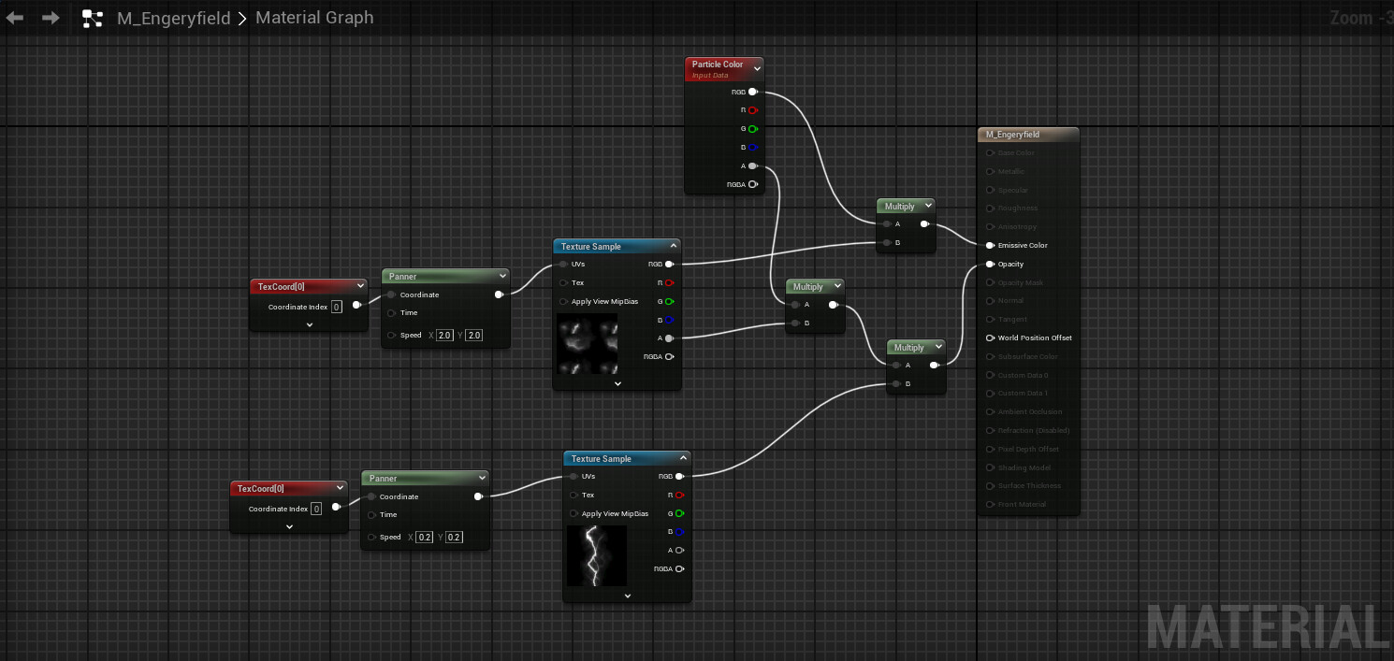Open the chevron on the TexCoord feeding the 0.2-speed Panner
Viewport: 1394px width, 661px height.
(x=340, y=488)
